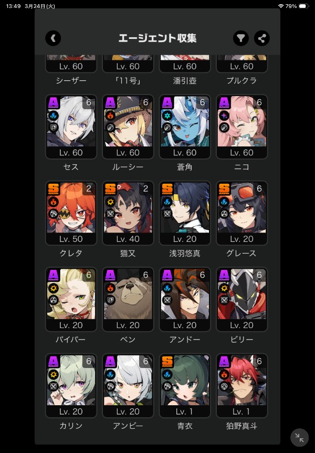
Task: Tap the アンドー Lv. 20 level bar
Action: point(185,325)
